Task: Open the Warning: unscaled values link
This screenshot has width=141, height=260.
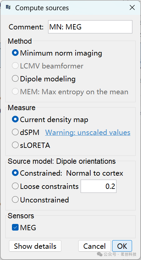Action: click(x=88, y=132)
